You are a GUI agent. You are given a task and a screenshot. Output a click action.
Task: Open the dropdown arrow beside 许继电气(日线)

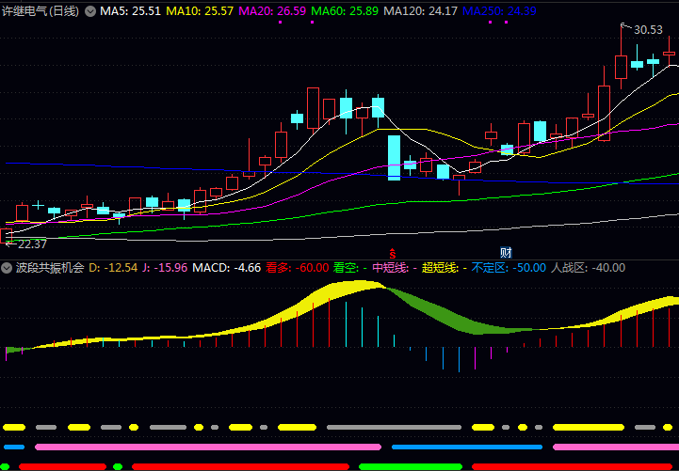pos(90,11)
